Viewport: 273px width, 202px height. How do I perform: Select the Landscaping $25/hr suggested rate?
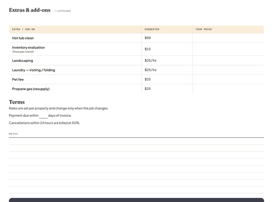pos(151,61)
